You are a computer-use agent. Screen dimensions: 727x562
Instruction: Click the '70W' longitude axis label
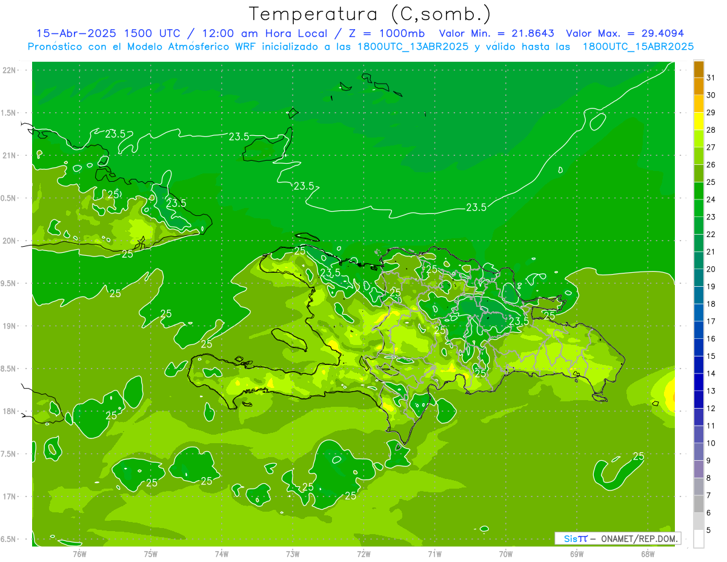[506, 554]
